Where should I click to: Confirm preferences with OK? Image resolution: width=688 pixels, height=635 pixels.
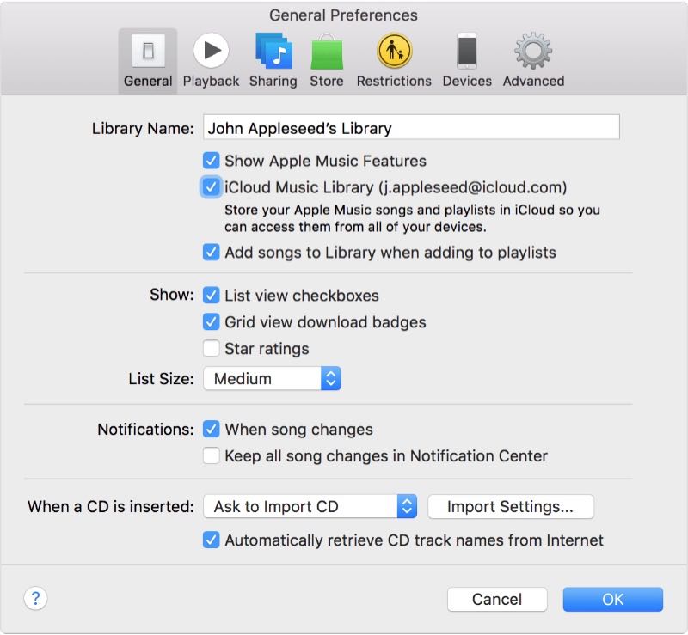coord(612,599)
